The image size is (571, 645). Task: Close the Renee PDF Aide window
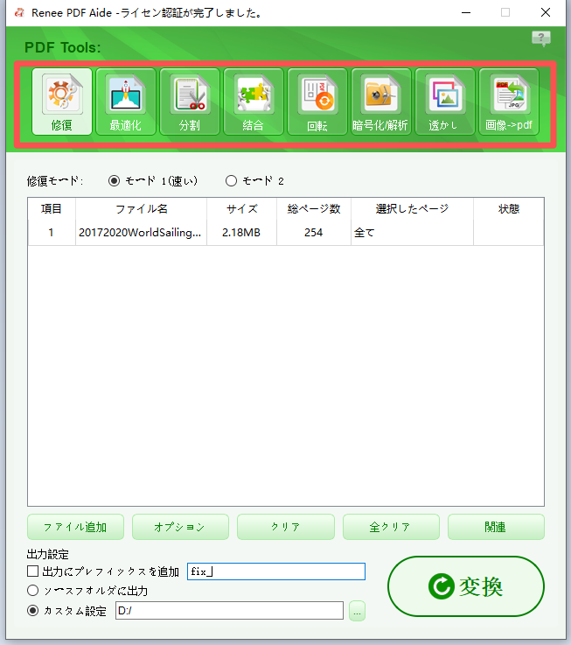pos(546,13)
